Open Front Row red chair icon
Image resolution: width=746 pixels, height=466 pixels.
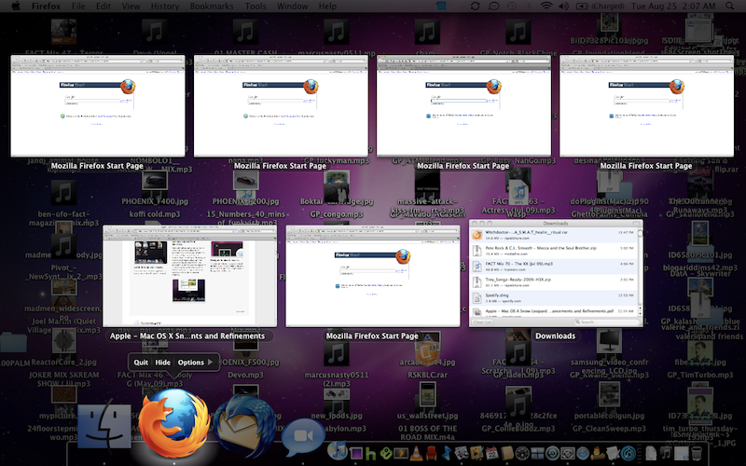[432, 453]
